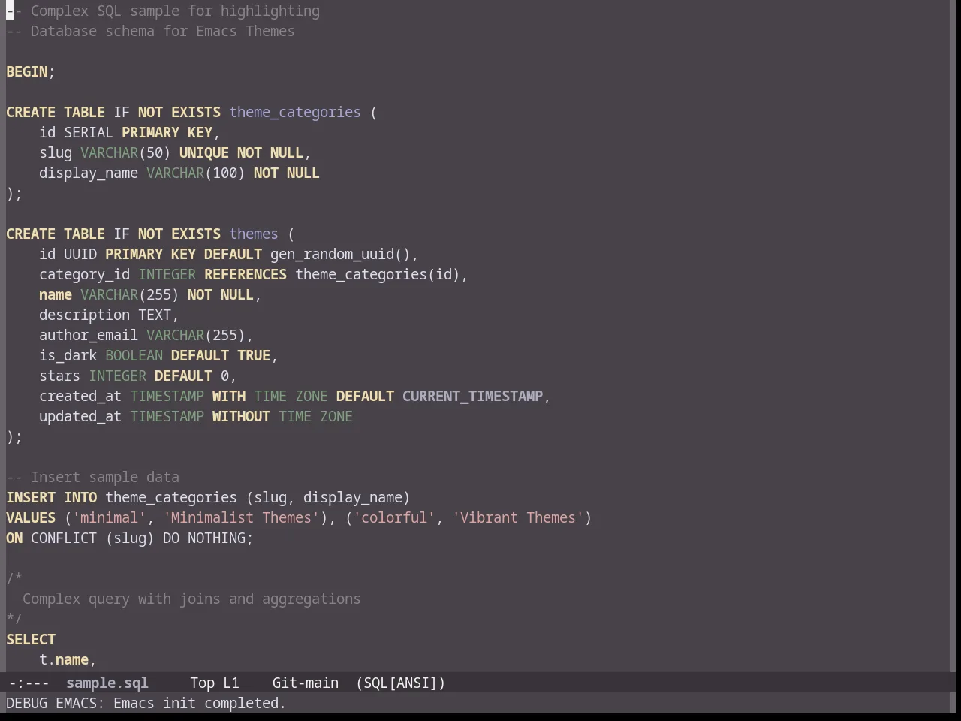This screenshot has width=961, height=721.
Task: Click the SELECT keyword
Action: [x=31, y=639]
